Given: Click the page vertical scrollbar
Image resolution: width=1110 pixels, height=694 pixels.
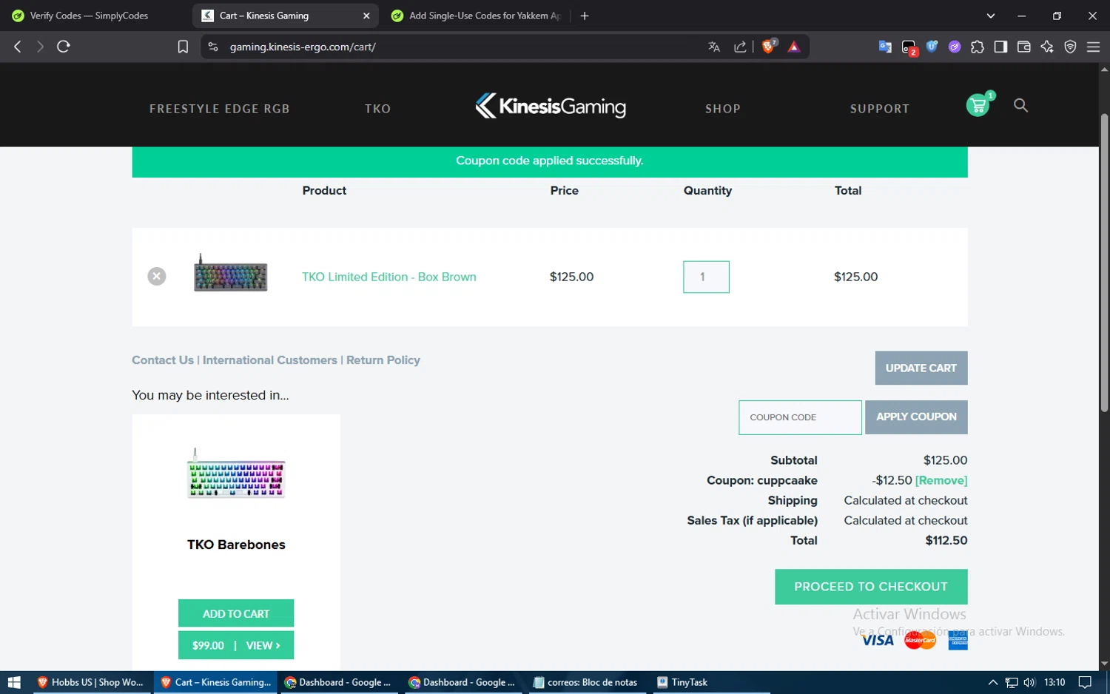Looking at the screenshot, I should (1104, 263).
